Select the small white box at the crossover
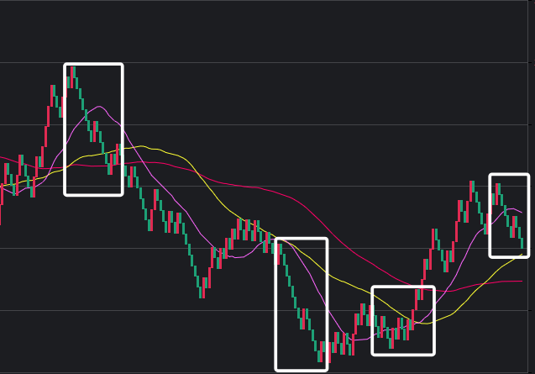Screen dimensions: 535x374 pos(403,288)
